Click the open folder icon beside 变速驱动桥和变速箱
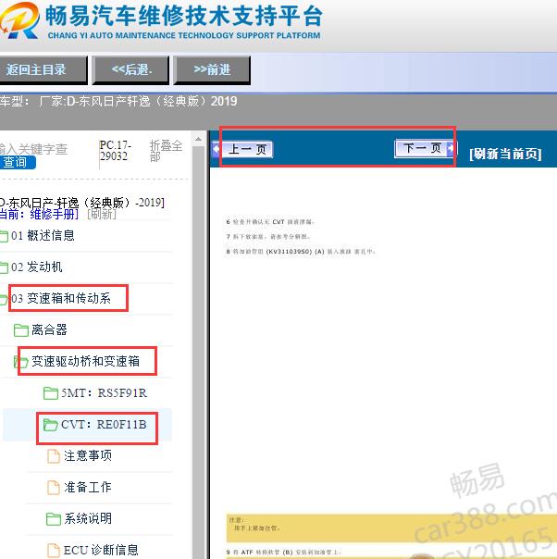 pyautogui.click(x=20, y=362)
